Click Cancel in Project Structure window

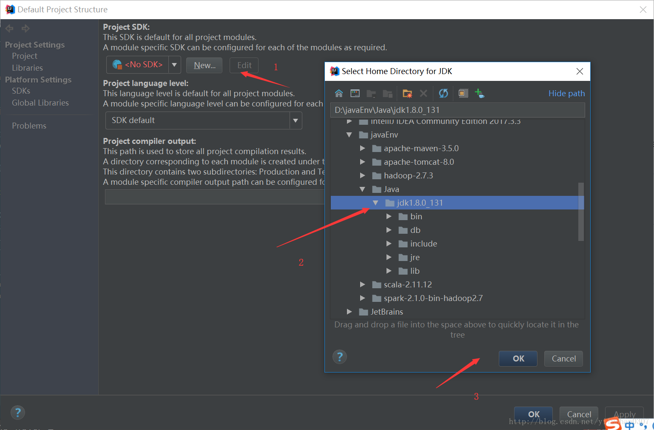579,414
